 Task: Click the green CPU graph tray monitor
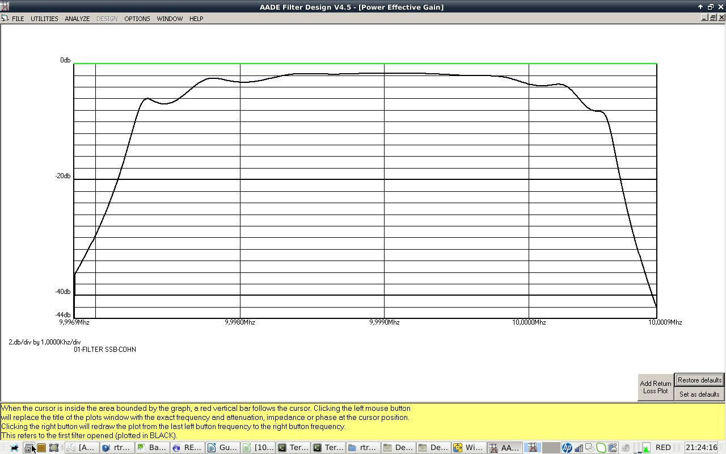(645, 448)
